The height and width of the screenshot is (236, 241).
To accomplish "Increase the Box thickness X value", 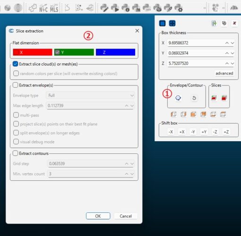I will (227, 43).
